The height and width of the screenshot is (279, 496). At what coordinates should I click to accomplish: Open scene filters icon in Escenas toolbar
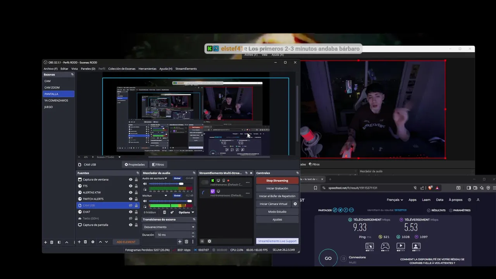tap(59, 242)
